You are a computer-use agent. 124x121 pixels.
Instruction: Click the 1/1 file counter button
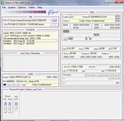pos(55,25)
